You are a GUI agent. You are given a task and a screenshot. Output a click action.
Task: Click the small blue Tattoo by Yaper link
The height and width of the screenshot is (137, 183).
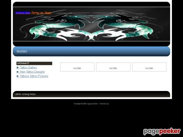[23, 13]
